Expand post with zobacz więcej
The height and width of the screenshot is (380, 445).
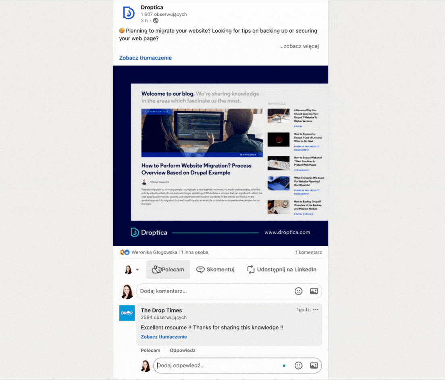click(299, 46)
